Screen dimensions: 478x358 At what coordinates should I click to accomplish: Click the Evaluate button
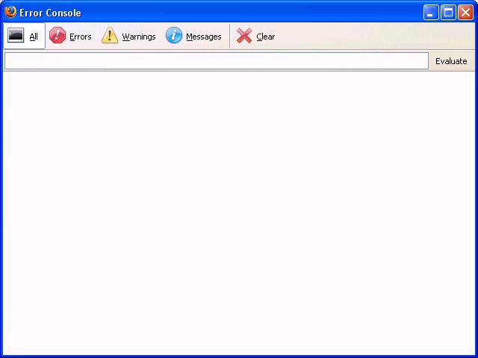[x=451, y=61]
